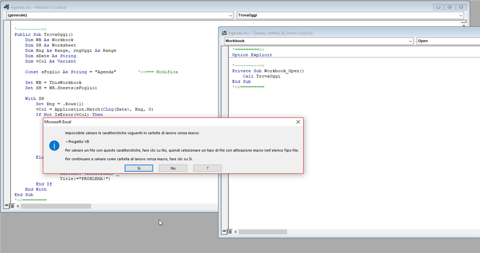Click the 'Call TrovaOggi' line
Image resolution: width=480 pixels, height=253 pixels.
[262, 76]
